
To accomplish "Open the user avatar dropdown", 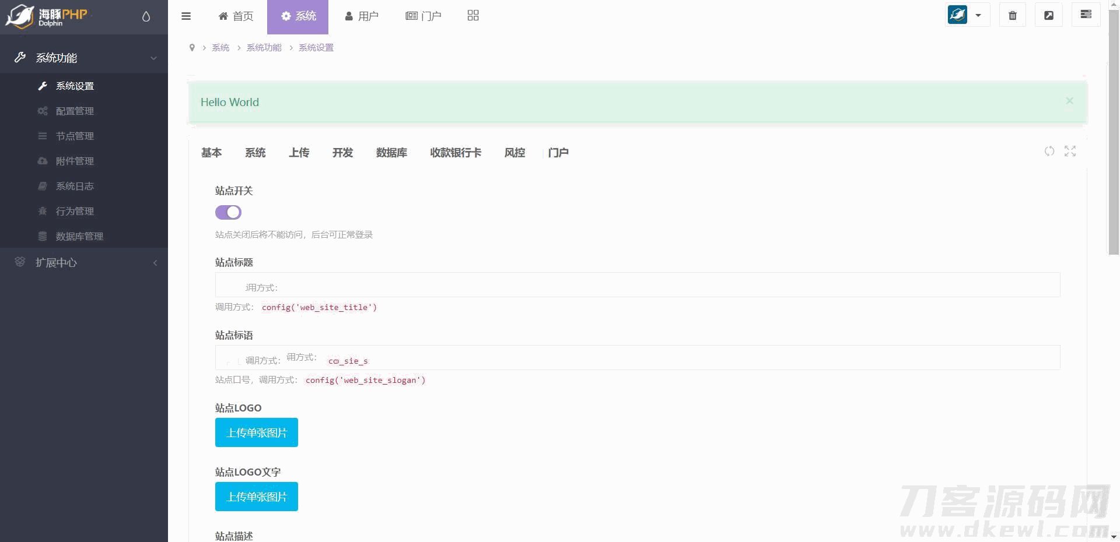I will pyautogui.click(x=967, y=16).
